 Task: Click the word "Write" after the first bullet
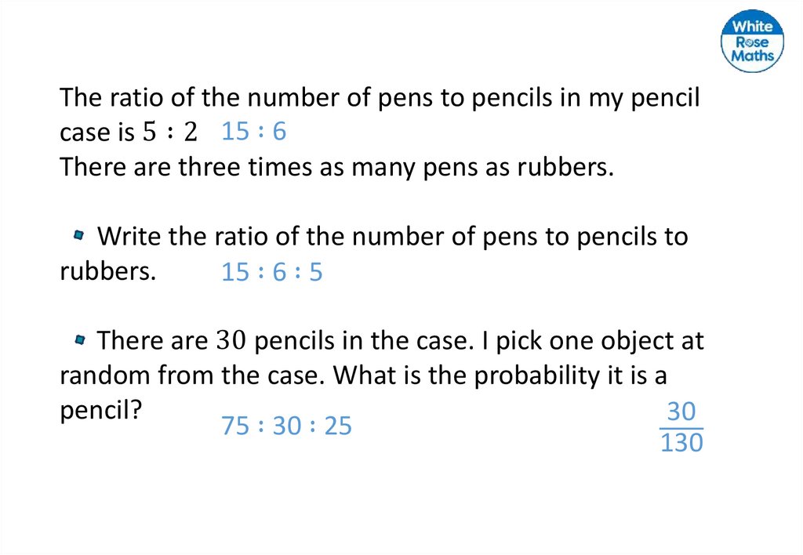pyautogui.click(x=129, y=237)
